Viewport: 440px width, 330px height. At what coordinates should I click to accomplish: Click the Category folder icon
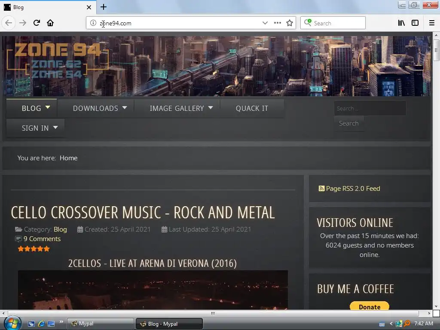coord(18,229)
